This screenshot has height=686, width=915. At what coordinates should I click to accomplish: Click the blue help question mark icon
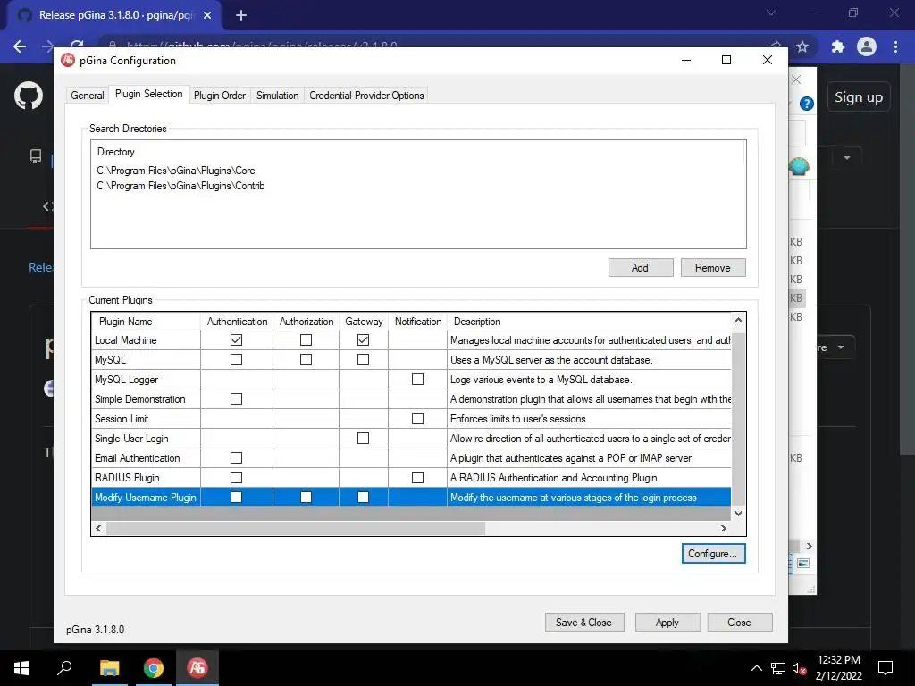[807, 104]
